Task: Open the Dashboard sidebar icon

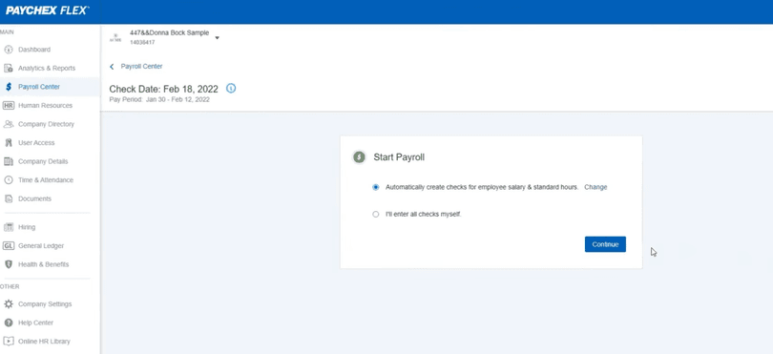Action: tap(9, 50)
